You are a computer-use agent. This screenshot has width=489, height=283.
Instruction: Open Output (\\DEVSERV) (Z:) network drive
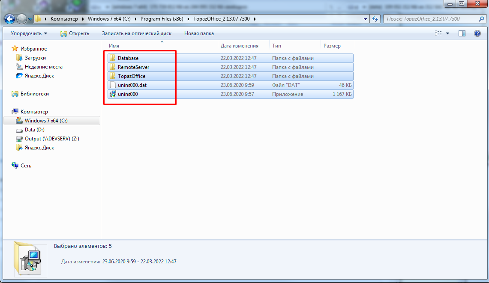pyautogui.click(x=52, y=139)
